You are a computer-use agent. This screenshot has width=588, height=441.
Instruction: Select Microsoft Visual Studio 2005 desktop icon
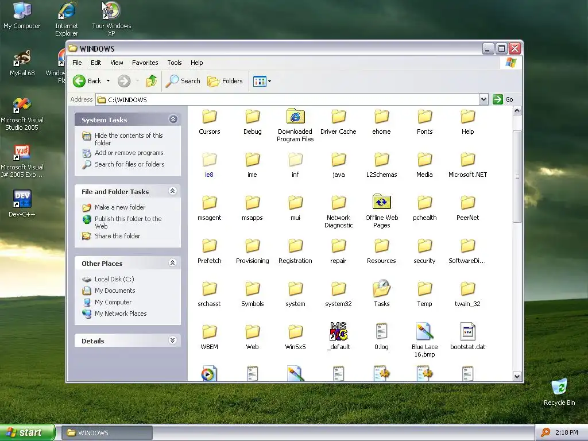coord(22,114)
